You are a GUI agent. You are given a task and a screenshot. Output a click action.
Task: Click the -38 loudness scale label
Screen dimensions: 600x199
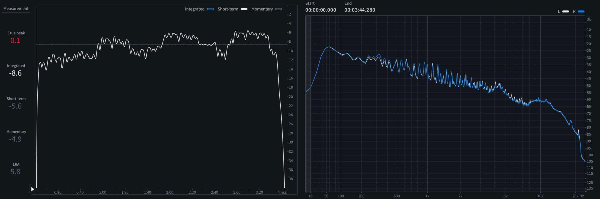[x=290, y=179]
